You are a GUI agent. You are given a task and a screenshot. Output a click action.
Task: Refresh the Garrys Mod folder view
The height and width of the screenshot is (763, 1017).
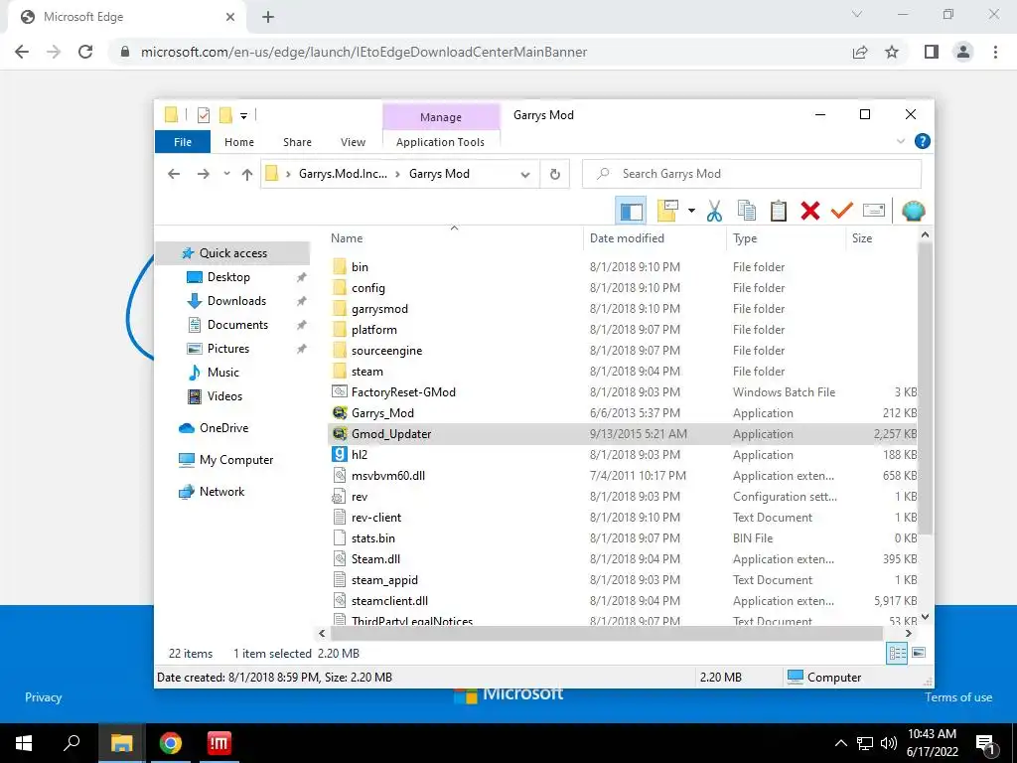(554, 174)
